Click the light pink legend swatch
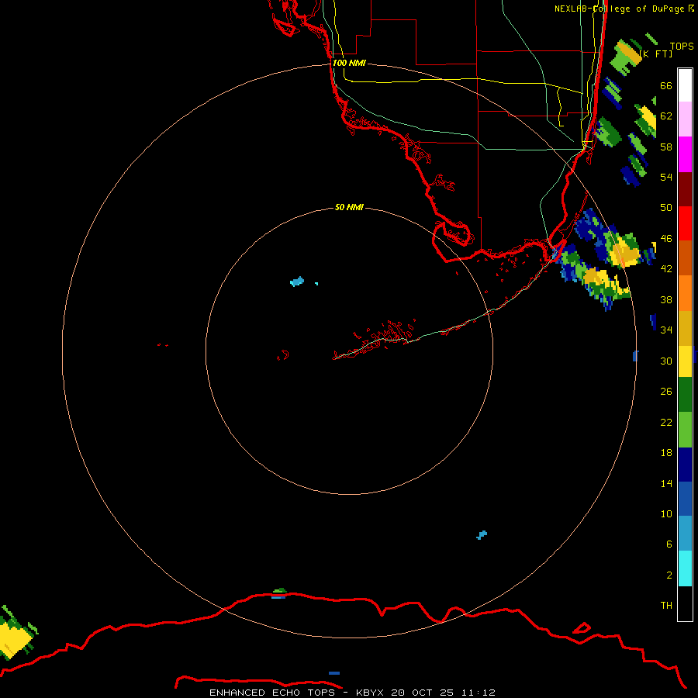This screenshot has width=698, height=698. (685, 119)
